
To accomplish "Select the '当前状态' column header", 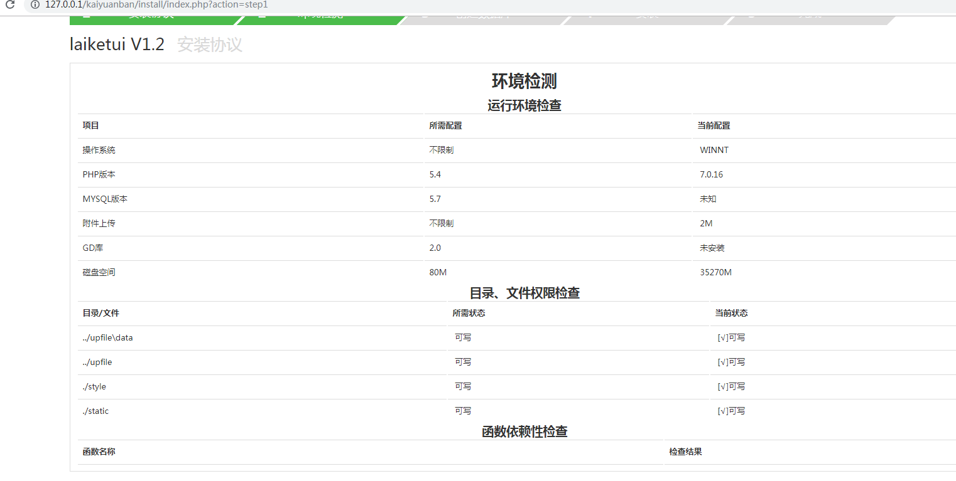I will coord(731,313).
